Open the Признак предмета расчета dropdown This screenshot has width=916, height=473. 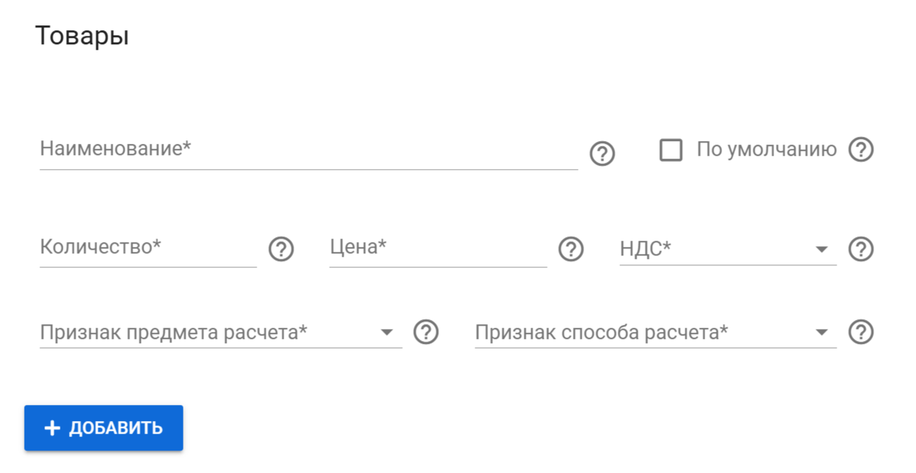(221, 332)
